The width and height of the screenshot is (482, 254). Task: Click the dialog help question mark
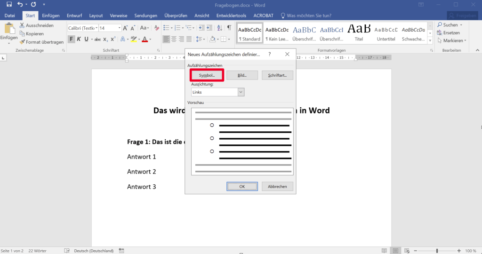270,54
